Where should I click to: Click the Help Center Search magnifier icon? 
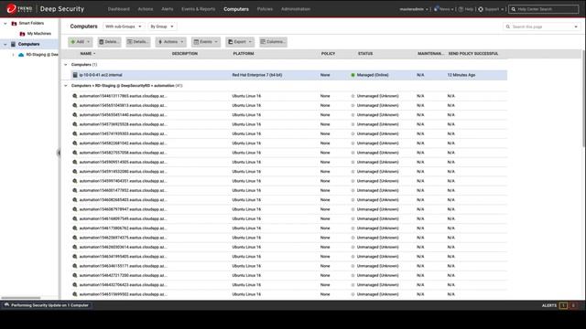pos(514,9)
